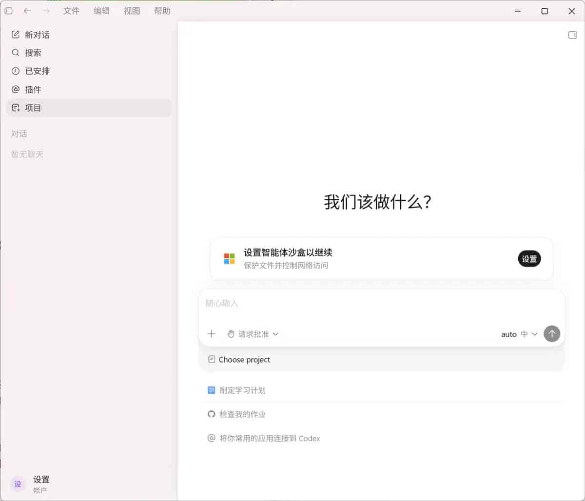Viewport: 585px width, 501px height.
Task: Select the 检查我的作业 suggestion
Action: [382, 414]
